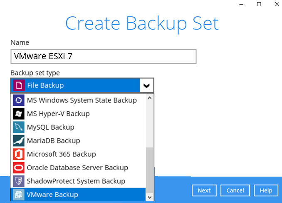Click the MS Windows System State Backup icon

tap(19, 100)
